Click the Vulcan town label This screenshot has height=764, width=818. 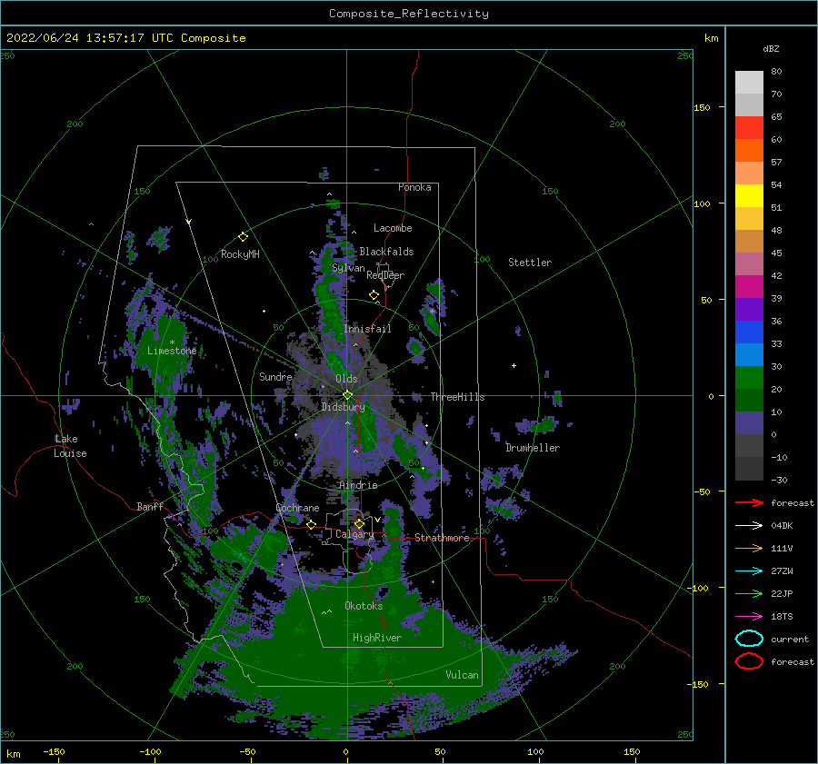[462, 675]
